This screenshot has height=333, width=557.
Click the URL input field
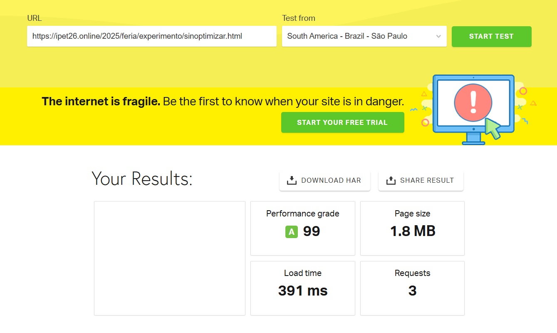click(151, 36)
